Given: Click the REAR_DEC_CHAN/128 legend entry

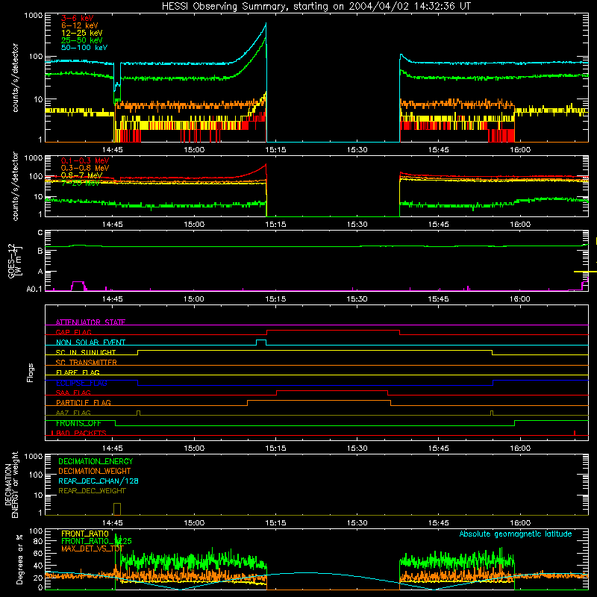Looking at the screenshot, I should click(99, 481).
